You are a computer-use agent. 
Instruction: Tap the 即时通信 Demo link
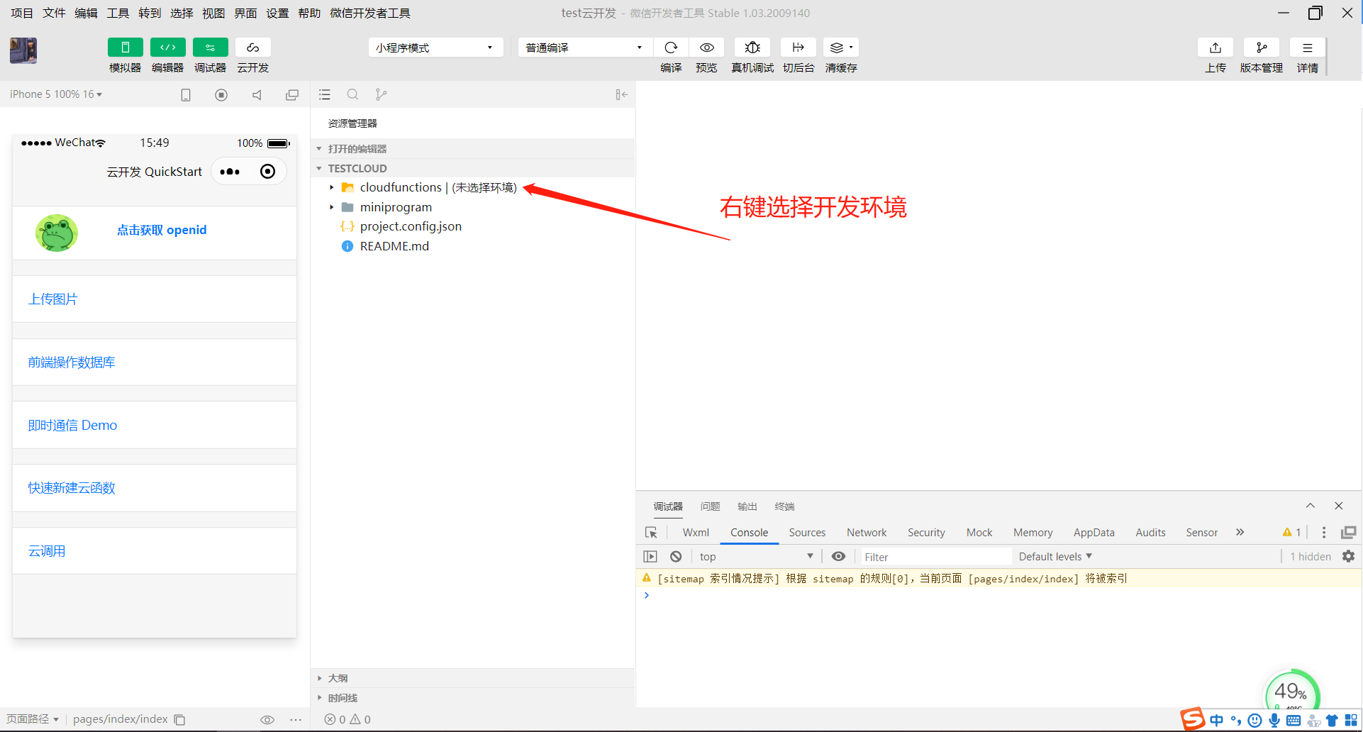tap(72, 426)
